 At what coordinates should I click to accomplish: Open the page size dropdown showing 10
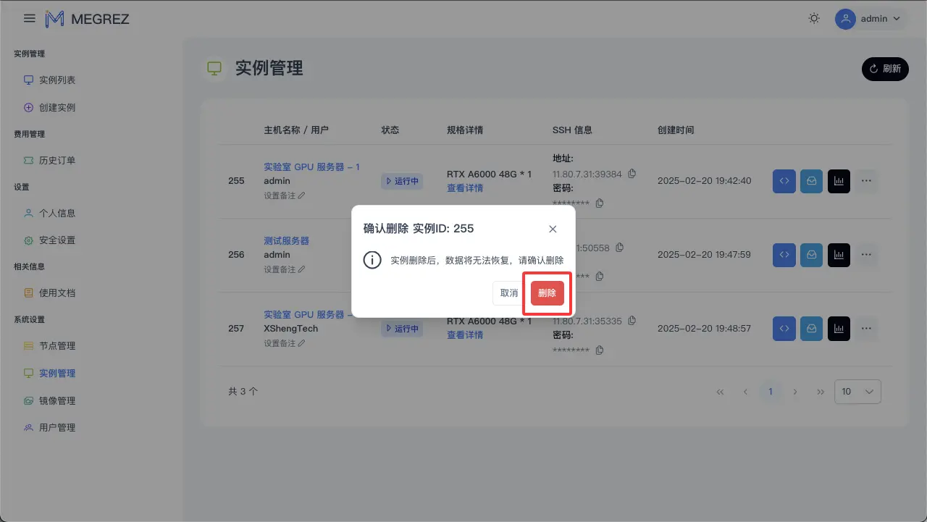coord(857,391)
